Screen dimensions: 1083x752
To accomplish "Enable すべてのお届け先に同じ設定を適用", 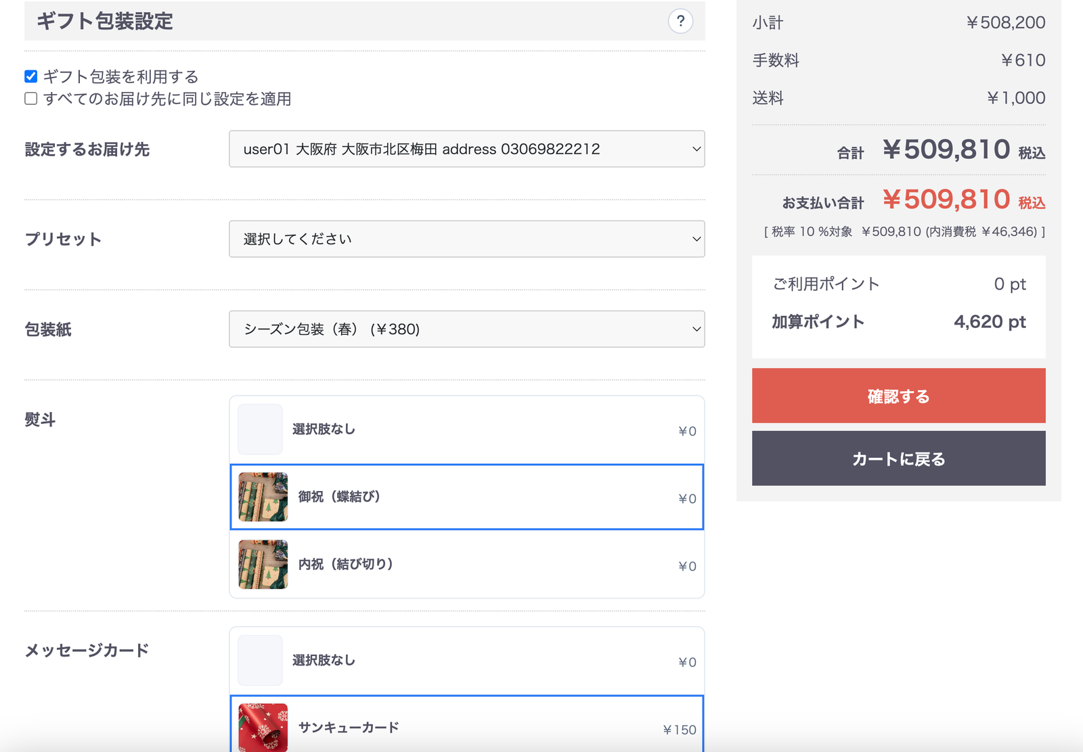I will tap(30, 99).
